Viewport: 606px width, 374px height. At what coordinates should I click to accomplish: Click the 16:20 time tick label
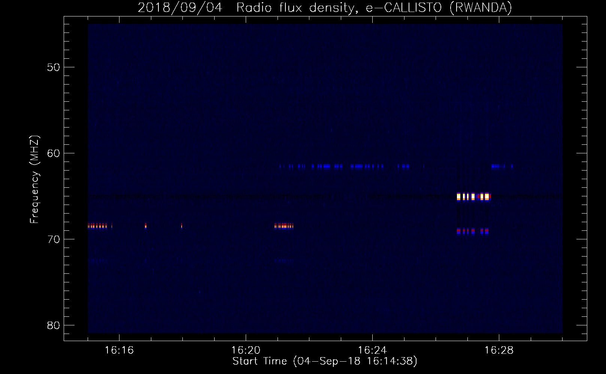pyautogui.click(x=246, y=350)
